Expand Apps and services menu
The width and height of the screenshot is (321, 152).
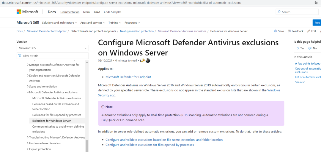[93, 23]
